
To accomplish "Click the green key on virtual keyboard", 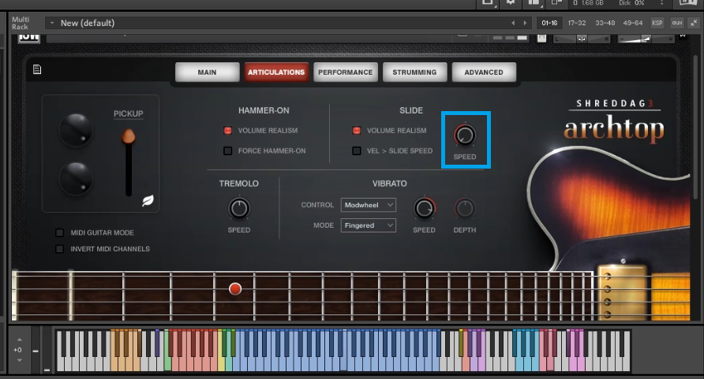I will [x=167, y=363].
